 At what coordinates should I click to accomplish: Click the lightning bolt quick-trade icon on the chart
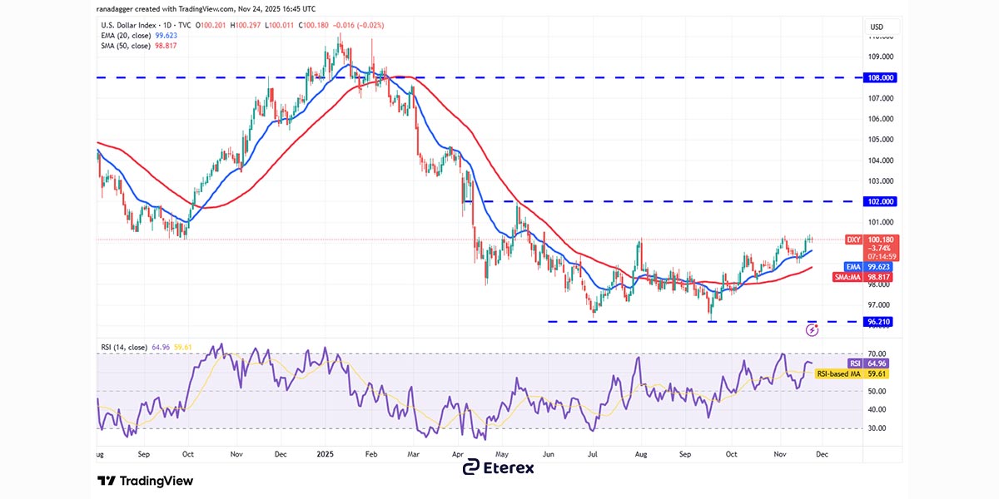(812, 329)
